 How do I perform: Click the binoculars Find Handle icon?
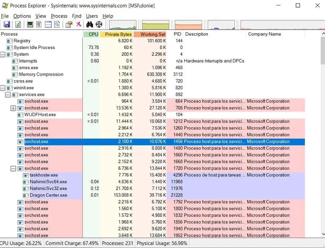[x=90, y=24]
